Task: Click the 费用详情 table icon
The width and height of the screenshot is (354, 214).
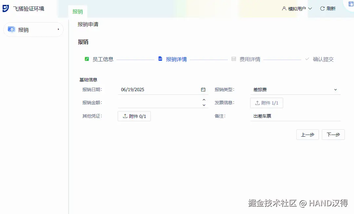Action: [234, 59]
